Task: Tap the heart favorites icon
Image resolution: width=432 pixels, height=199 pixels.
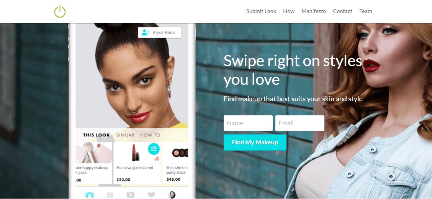Action: pyautogui.click(x=151, y=195)
